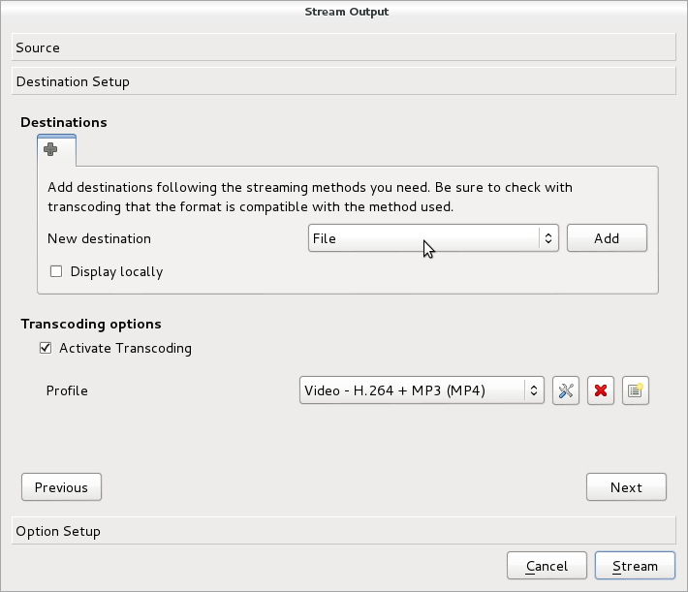Go back with Previous button
The height and width of the screenshot is (592, 688).
(x=61, y=487)
